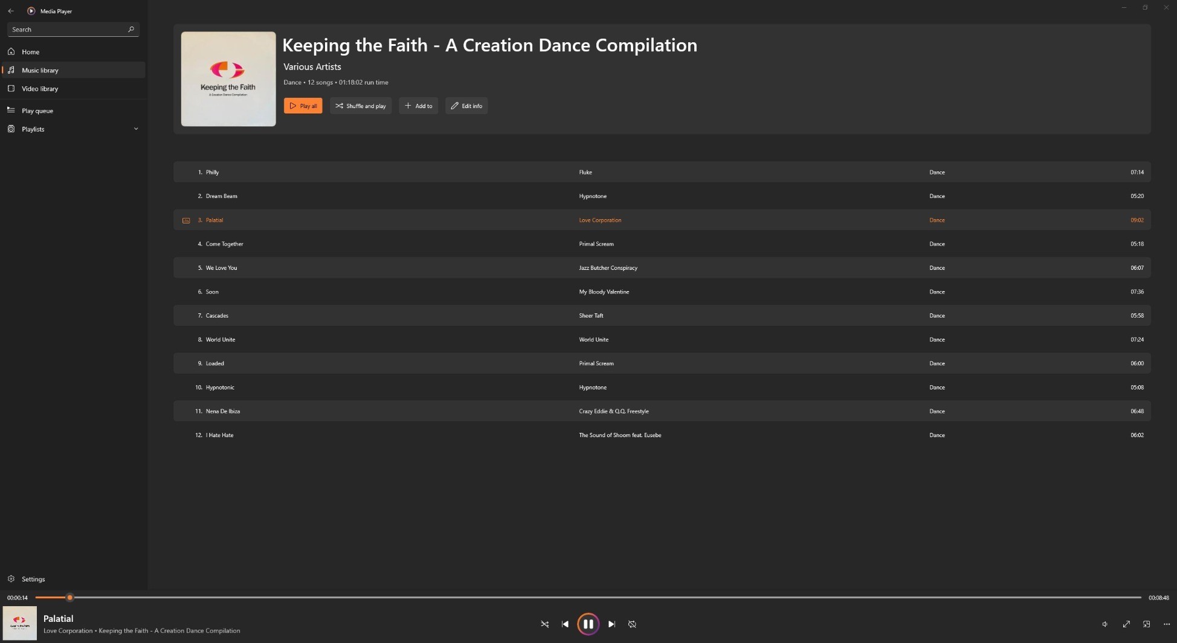Click Shuffle and play button
The height and width of the screenshot is (643, 1177).
tap(361, 106)
